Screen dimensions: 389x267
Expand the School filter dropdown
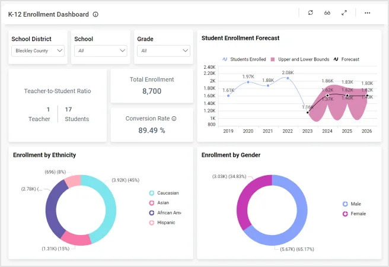click(101, 51)
